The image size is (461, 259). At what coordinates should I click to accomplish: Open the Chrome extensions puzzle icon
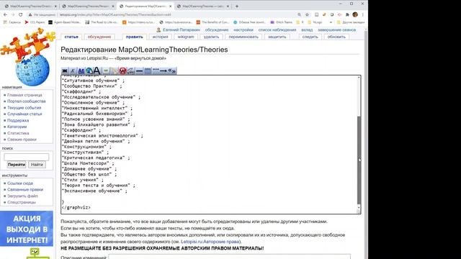point(347,14)
